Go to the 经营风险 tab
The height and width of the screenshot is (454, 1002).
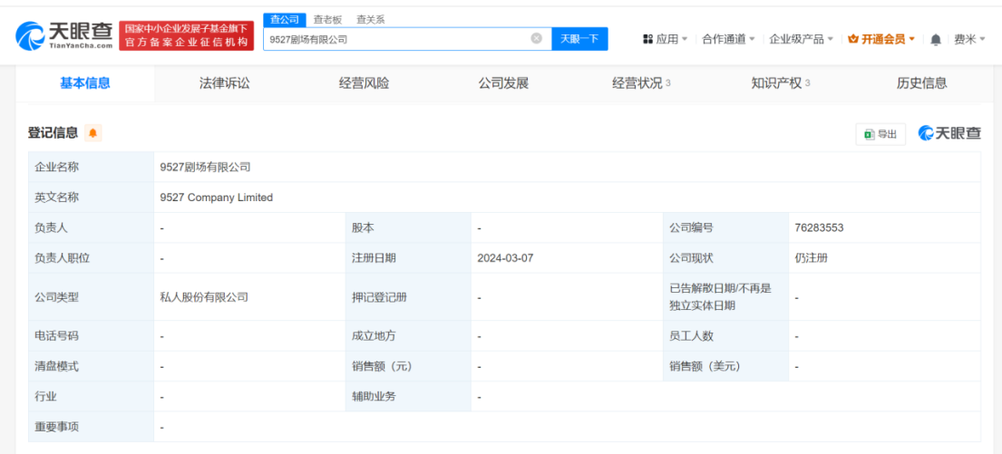[x=364, y=83]
